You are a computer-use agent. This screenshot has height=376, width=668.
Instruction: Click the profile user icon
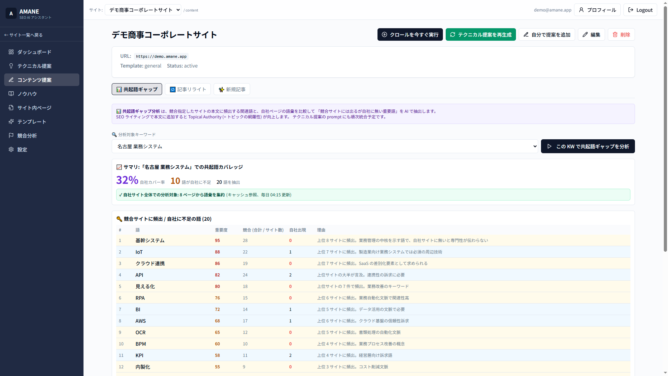pyautogui.click(x=581, y=10)
